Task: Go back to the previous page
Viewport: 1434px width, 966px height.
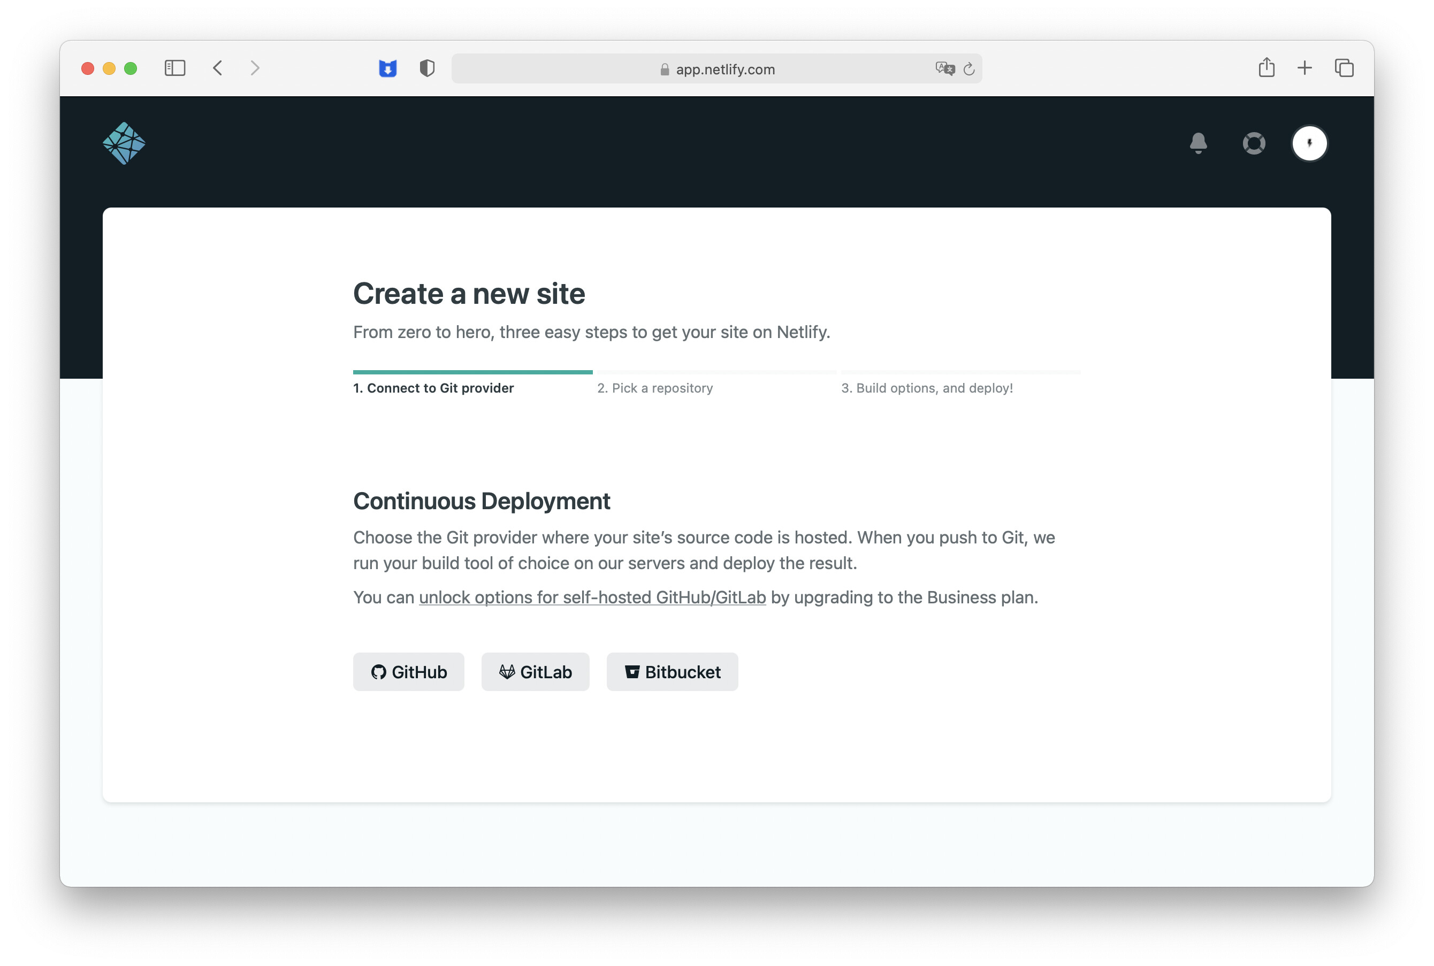Action: pos(218,68)
